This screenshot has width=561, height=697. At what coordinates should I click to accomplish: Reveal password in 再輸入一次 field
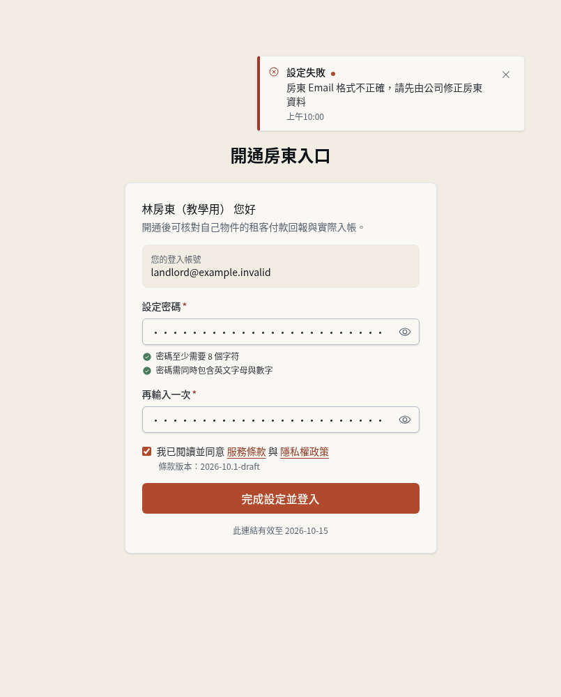coord(404,420)
